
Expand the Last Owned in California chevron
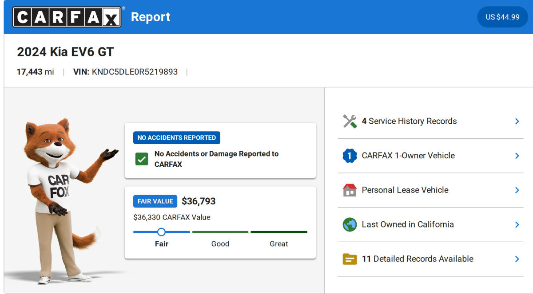(x=517, y=224)
